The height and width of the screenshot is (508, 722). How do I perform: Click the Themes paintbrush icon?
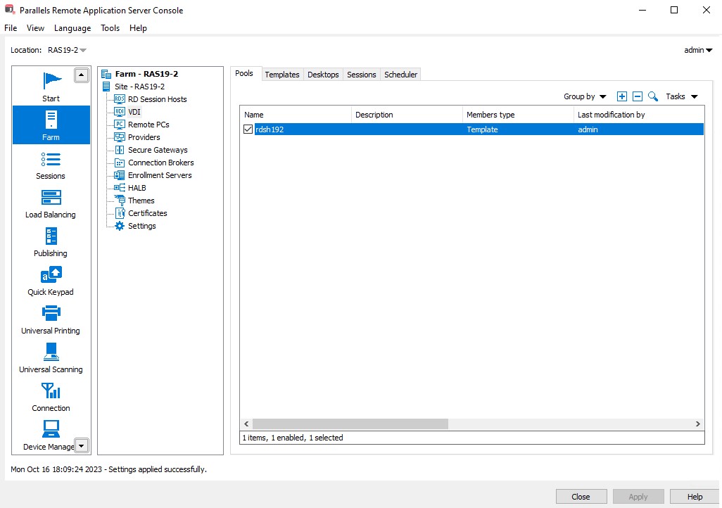[119, 201]
